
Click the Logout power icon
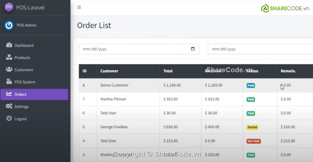(x=9, y=118)
